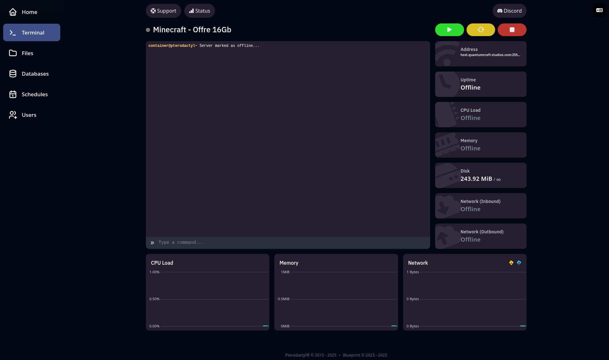This screenshot has width=609, height=360.
Task: Click the CPU Load chart title
Action: click(162, 263)
